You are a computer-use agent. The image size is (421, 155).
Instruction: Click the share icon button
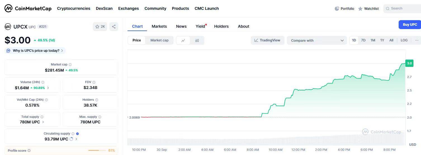[x=114, y=27]
